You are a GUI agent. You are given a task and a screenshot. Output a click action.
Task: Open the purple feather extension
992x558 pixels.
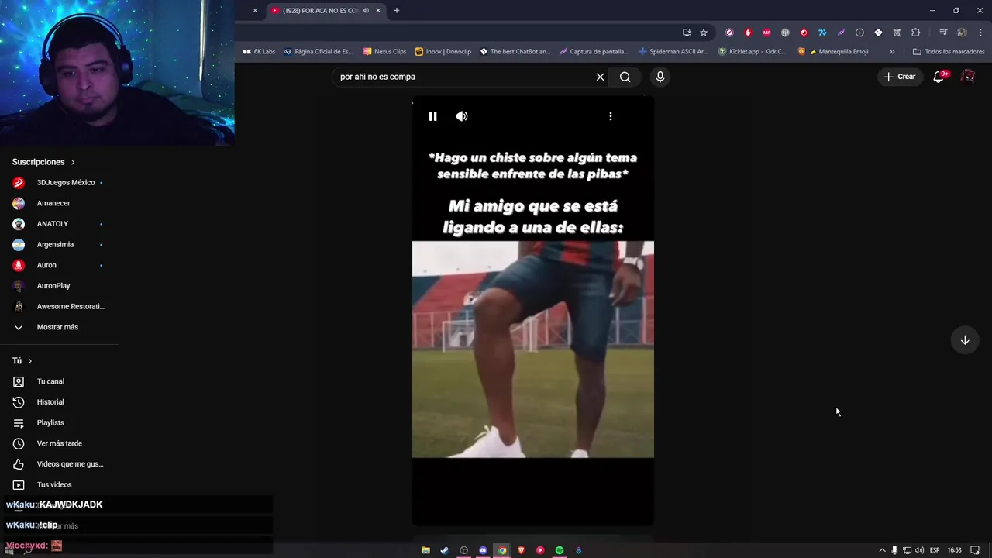(841, 33)
